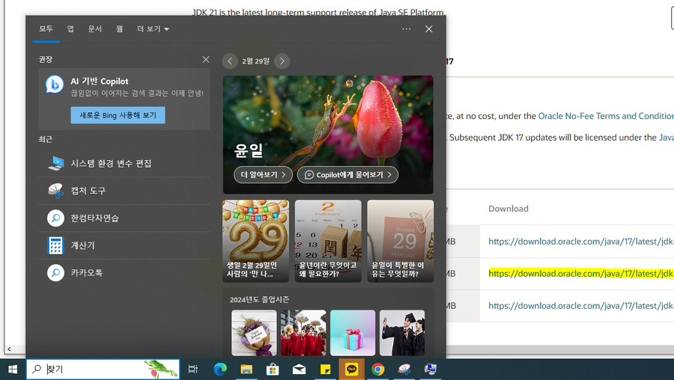Click the 2월 29일 date label
Image resolution: width=674 pixels, height=380 pixels.
[256, 61]
